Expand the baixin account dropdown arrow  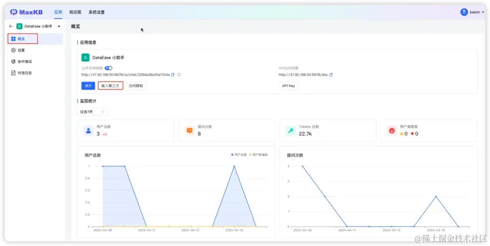pyautogui.click(x=483, y=12)
